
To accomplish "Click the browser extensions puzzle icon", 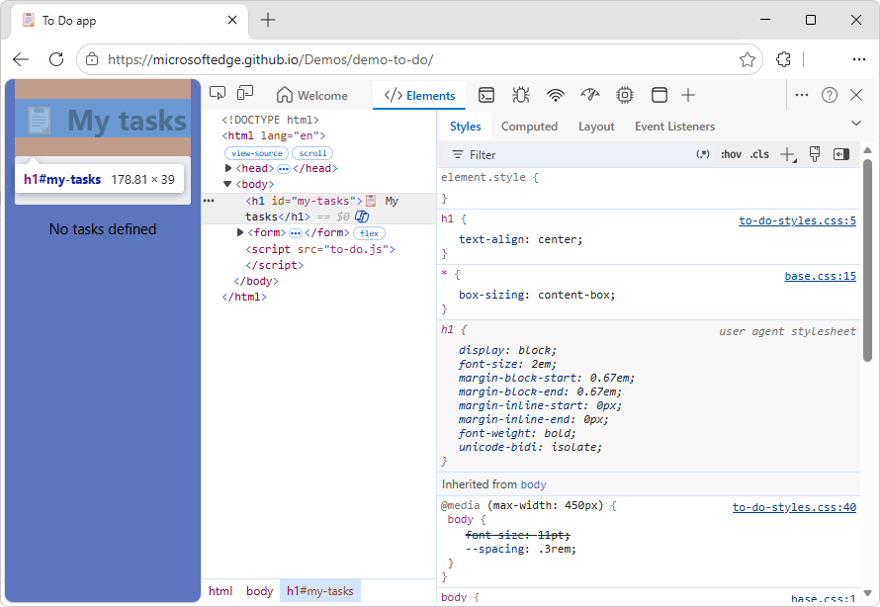I will [783, 59].
